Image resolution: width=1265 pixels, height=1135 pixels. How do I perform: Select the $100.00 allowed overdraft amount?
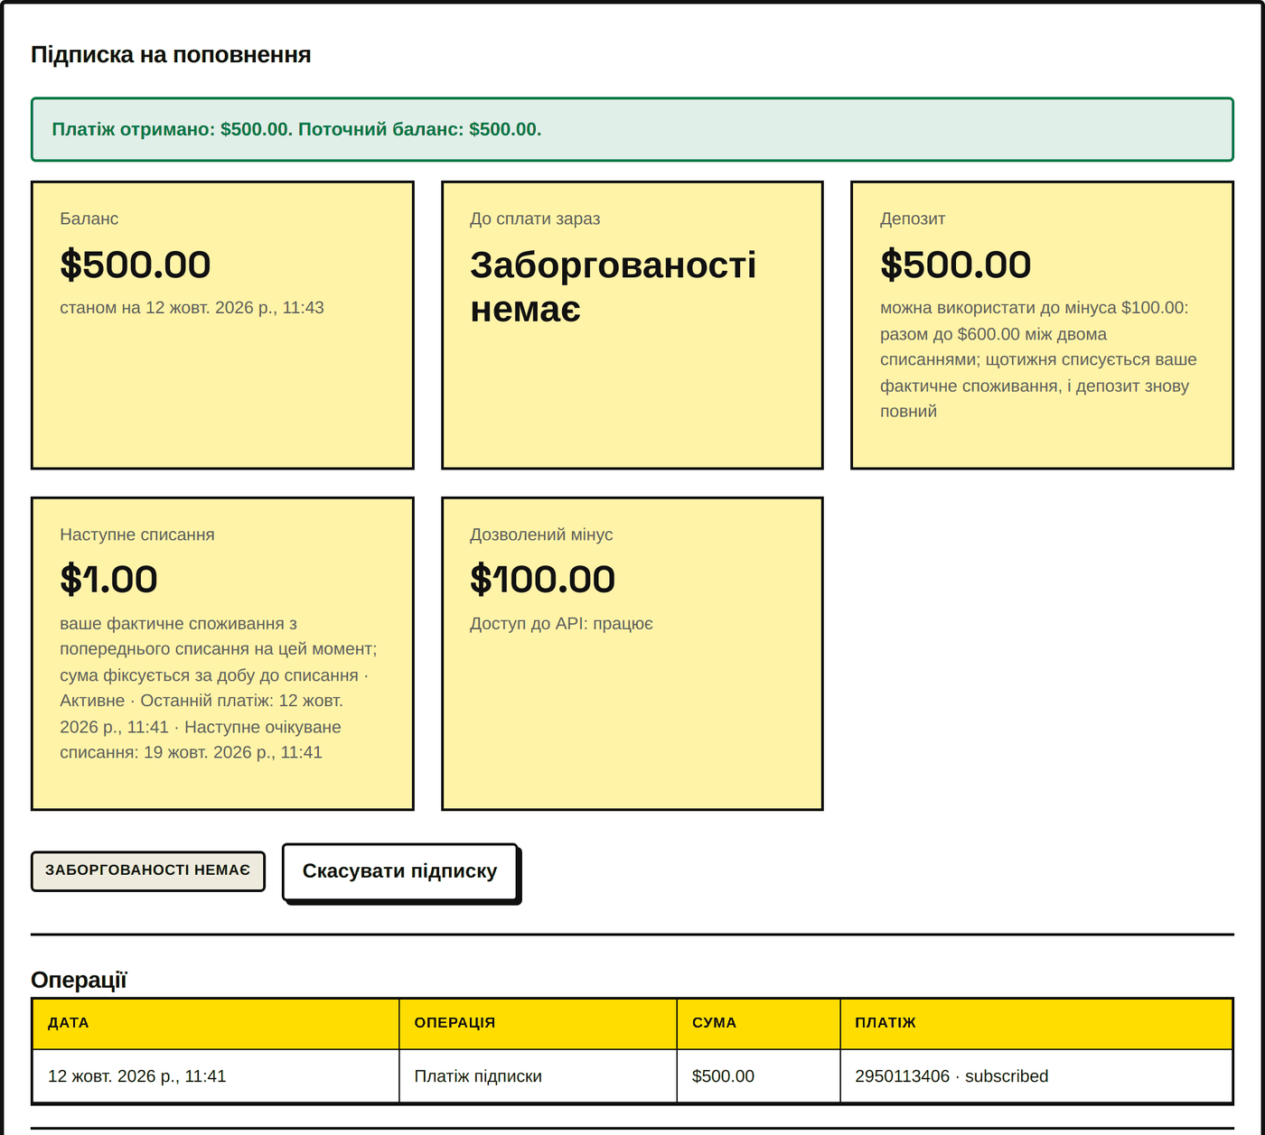(542, 580)
